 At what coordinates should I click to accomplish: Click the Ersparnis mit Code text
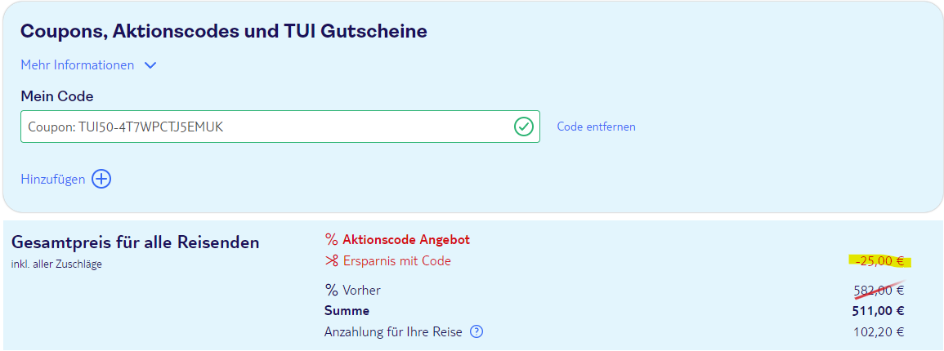click(x=396, y=261)
